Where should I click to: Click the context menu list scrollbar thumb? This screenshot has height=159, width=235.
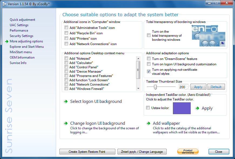coord(138,70)
